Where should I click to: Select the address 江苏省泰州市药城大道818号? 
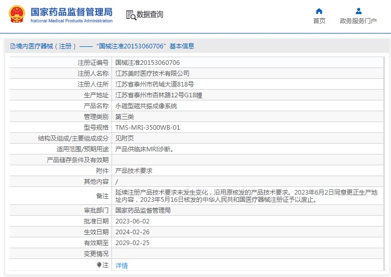[155, 84]
